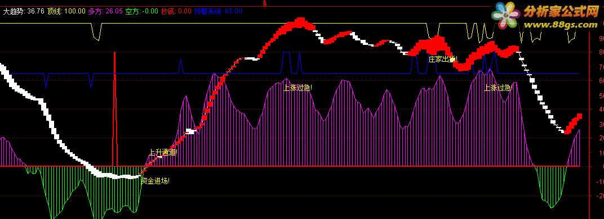
Task: Click the 上涨过急! label near the final decline
Action: point(499,88)
